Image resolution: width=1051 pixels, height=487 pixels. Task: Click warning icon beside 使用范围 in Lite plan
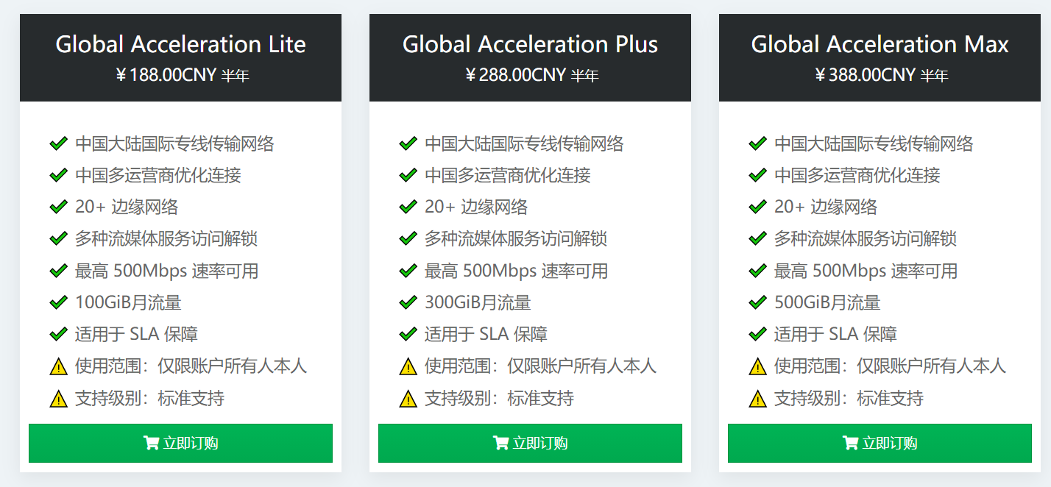58,366
